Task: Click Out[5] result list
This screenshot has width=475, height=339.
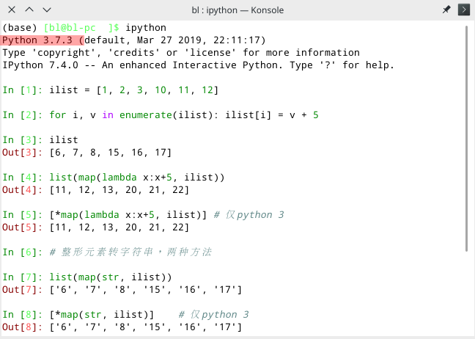Action: (119, 227)
